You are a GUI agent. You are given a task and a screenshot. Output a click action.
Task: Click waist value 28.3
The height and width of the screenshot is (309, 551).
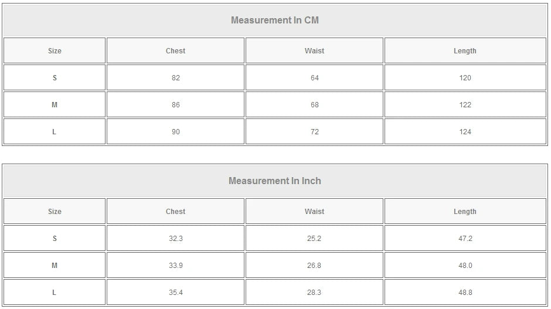315,293
